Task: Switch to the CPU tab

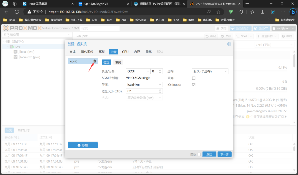Action: [x=125, y=52]
